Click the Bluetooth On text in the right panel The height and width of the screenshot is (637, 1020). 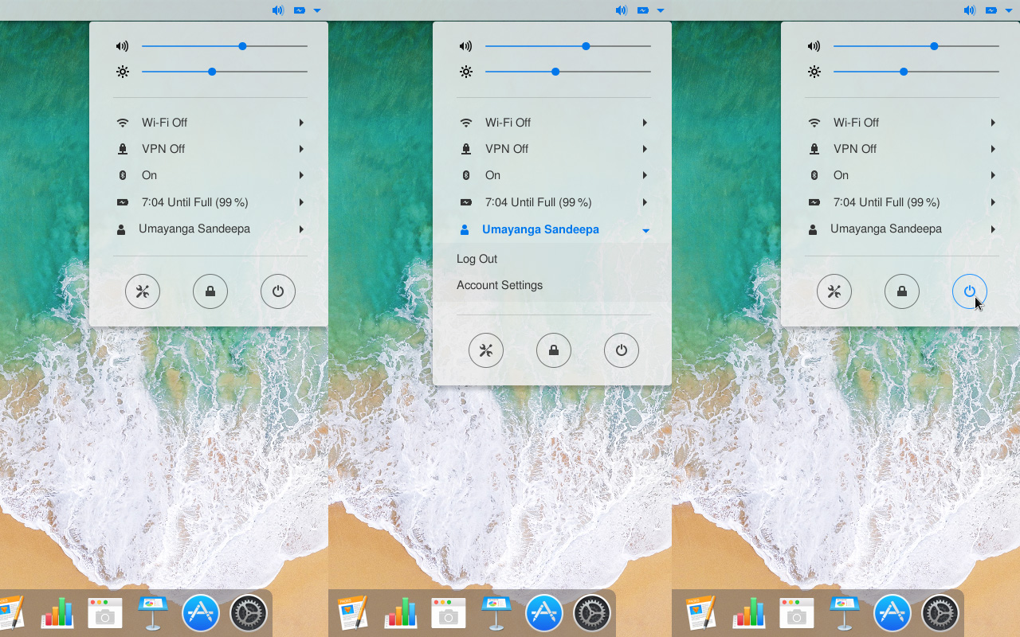(x=841, y=175)
